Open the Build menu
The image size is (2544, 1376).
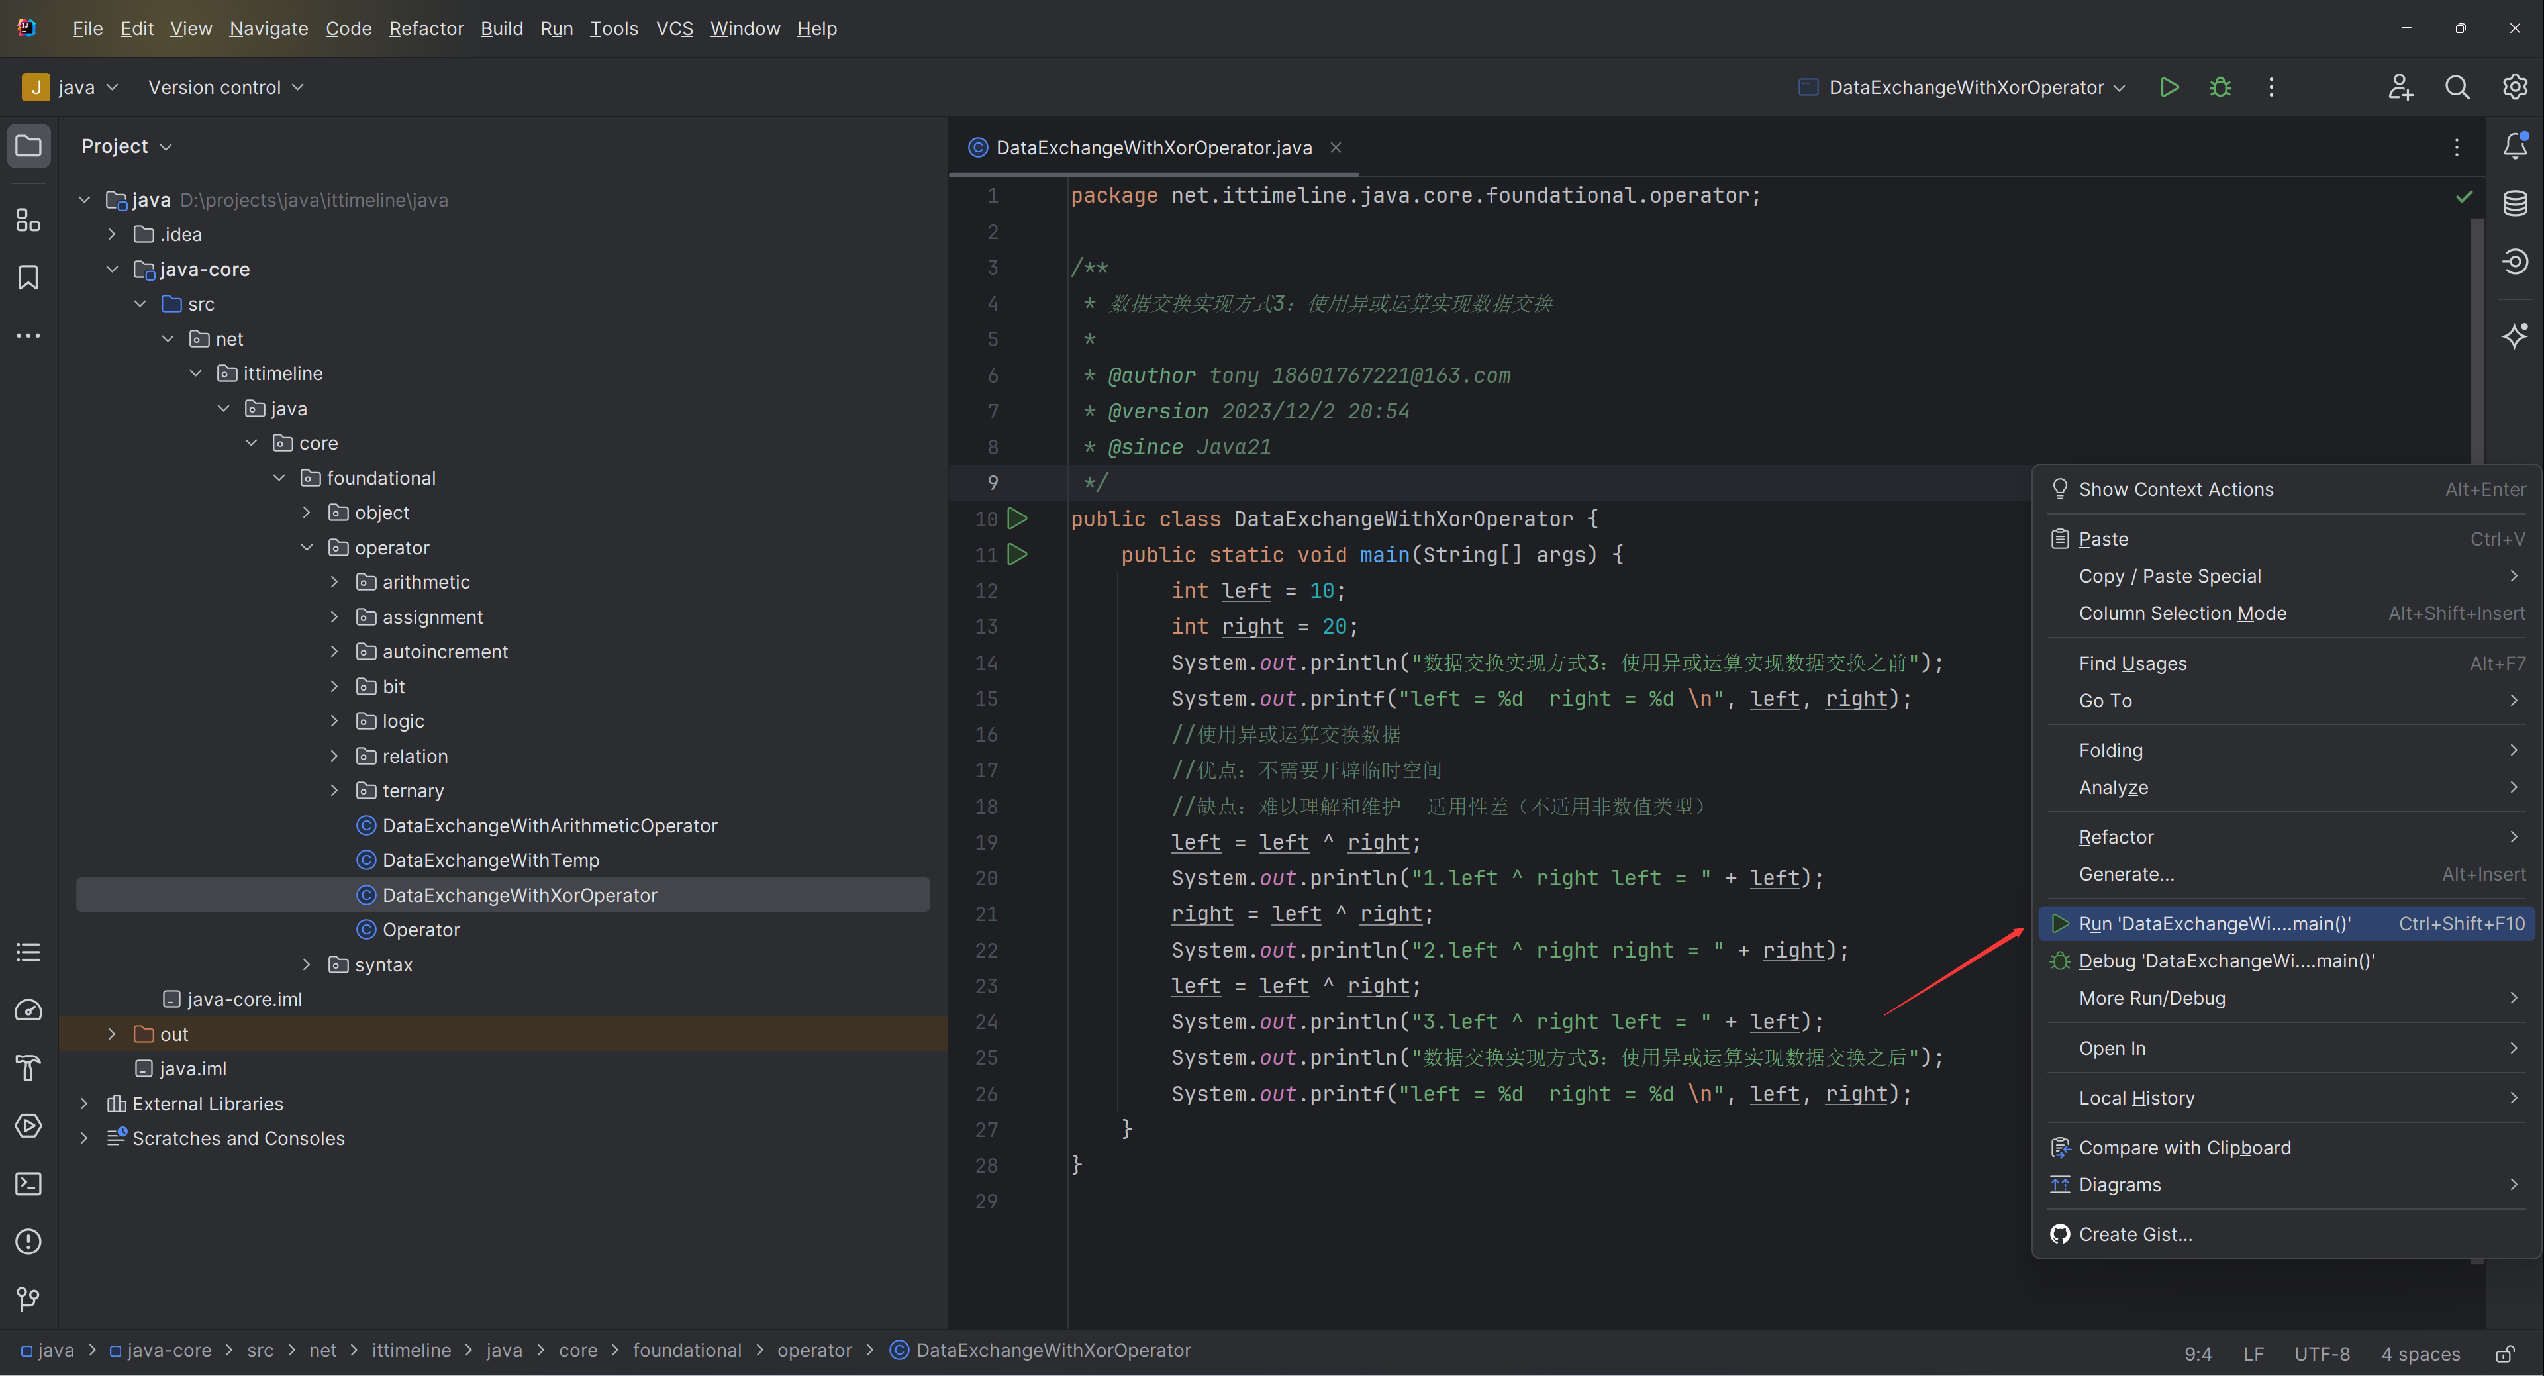[502, 28]
